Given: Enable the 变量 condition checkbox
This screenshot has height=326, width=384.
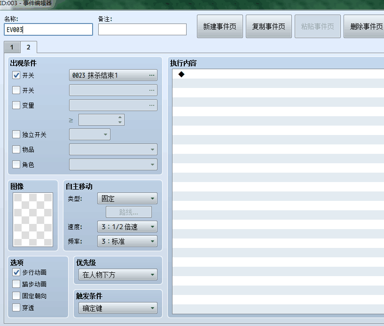Looking at the screenshot, I should (16, 105).
